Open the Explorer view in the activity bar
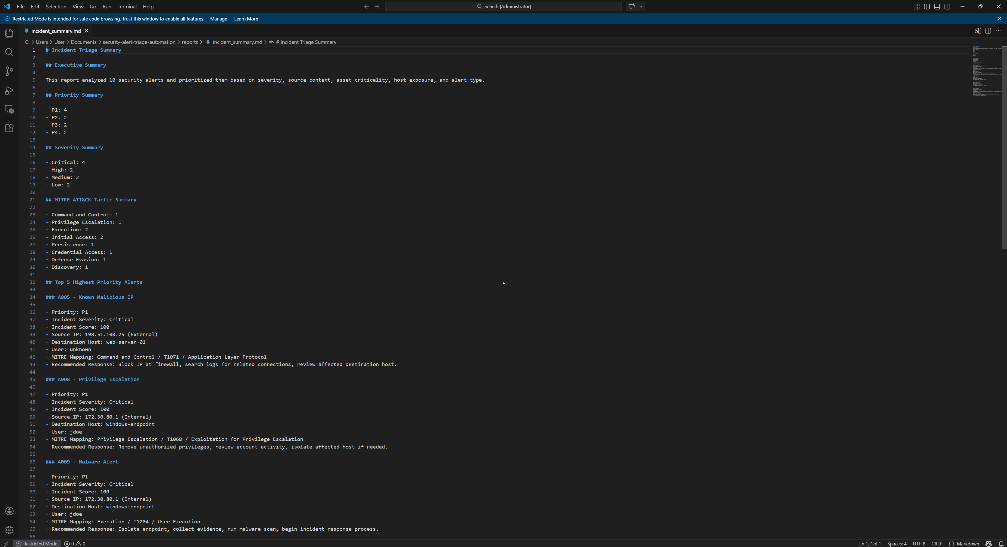The image size is (1007, 547). [x=9, y=33]
